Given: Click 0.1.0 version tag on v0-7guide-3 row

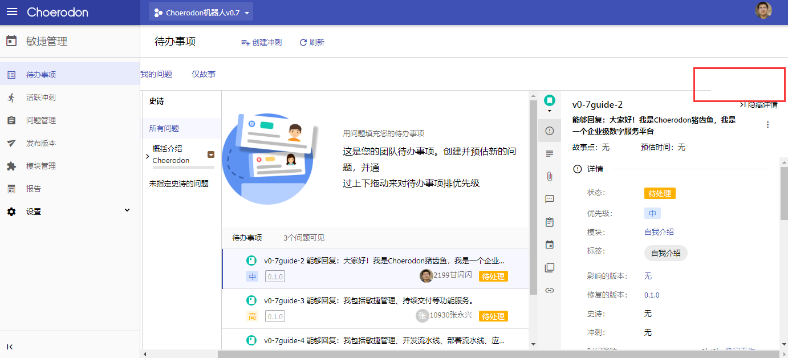Looking at the screenshot, I should pos(275,316).
